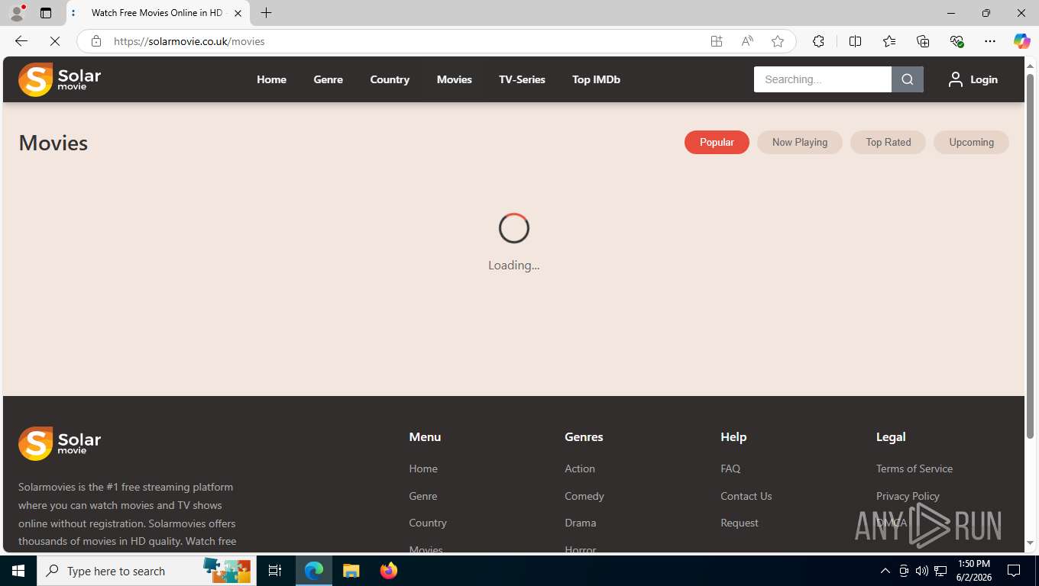Viewport: 1039px width, 586px height.
Task: Open a new browser tab
Action: click(266, 13)
